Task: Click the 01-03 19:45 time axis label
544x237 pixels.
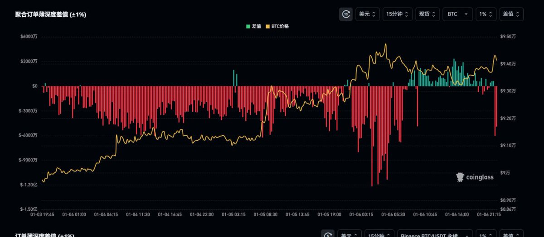Action: coord(42,215)
